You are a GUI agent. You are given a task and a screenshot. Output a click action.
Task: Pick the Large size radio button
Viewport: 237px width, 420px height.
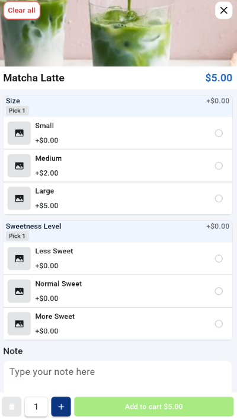coord(219,199)
